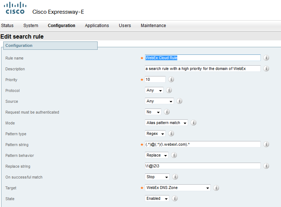Show help info for Target
281x207 pixels.
216,188
